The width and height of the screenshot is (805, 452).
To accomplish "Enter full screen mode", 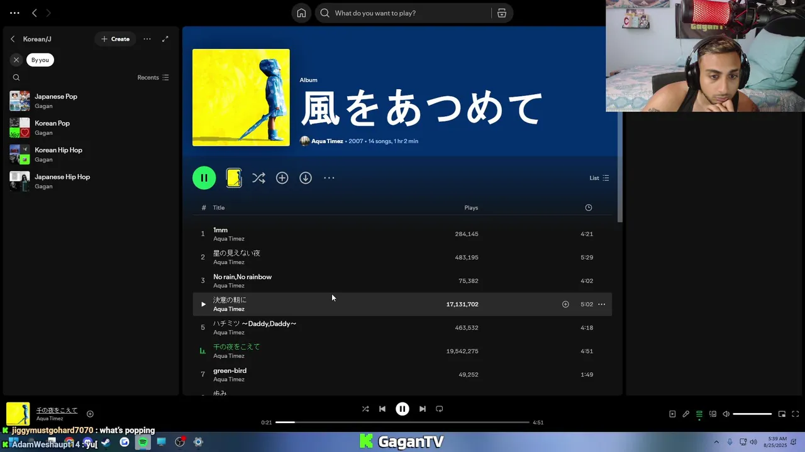I will [795, 414].
